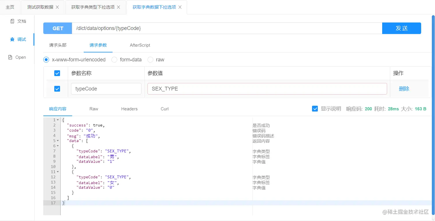Viewport: 435px width, 221px height.
Task: Switch to the Curl response tab
Action: click(165, 109)
